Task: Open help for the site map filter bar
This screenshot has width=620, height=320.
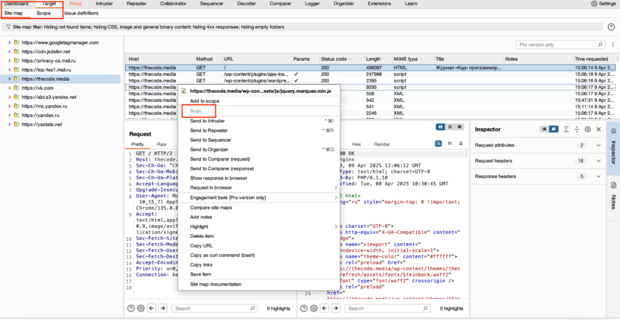Action: [611, 27]
